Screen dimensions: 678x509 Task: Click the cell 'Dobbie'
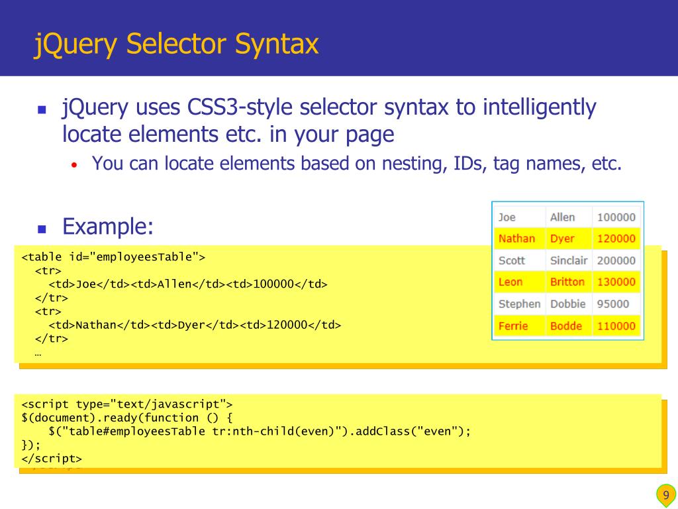tap(567, 304)
